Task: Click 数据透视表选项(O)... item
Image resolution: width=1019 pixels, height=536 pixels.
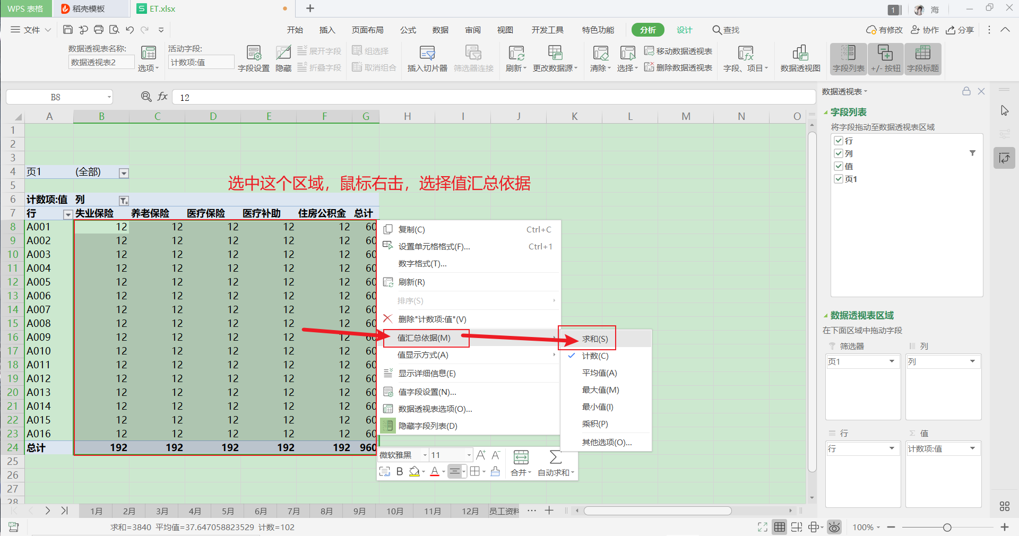Action: 470,409
